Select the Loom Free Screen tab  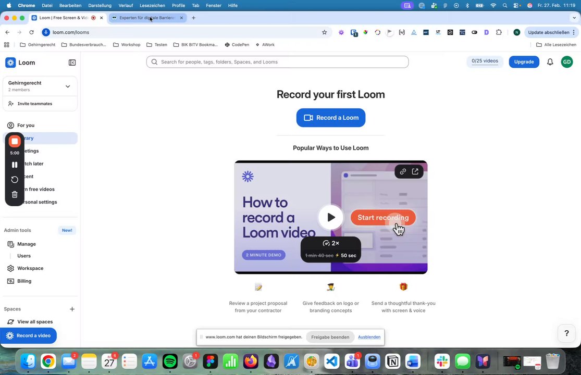(64, 18)
